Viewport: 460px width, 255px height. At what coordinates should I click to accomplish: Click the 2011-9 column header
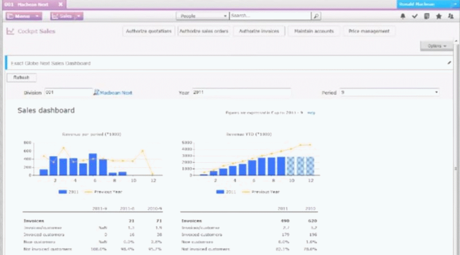coord(100,209)
